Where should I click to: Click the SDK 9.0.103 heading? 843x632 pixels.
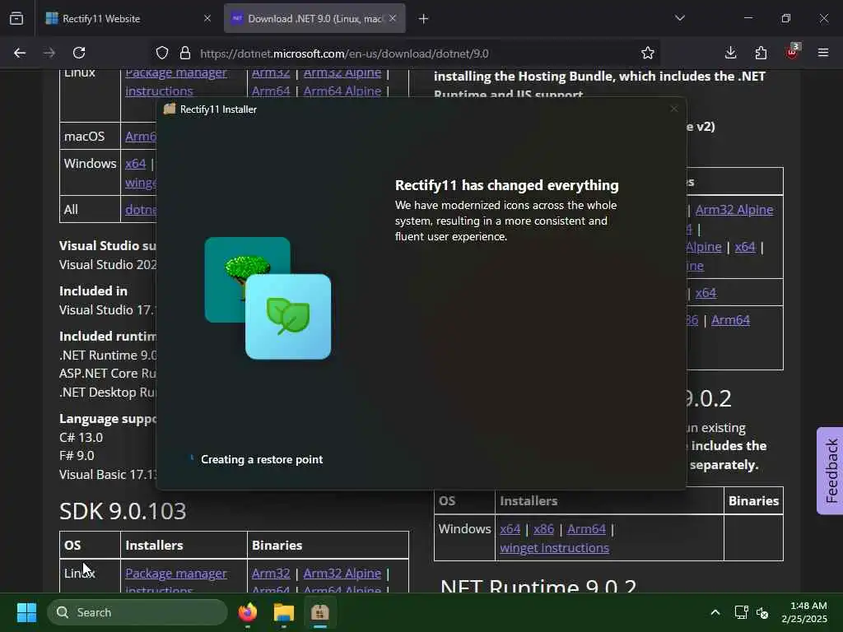pyautogui.click(x=123, y=511)
